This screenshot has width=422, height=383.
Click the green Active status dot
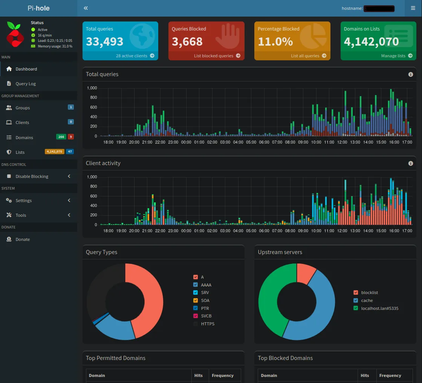pos(33,30)
